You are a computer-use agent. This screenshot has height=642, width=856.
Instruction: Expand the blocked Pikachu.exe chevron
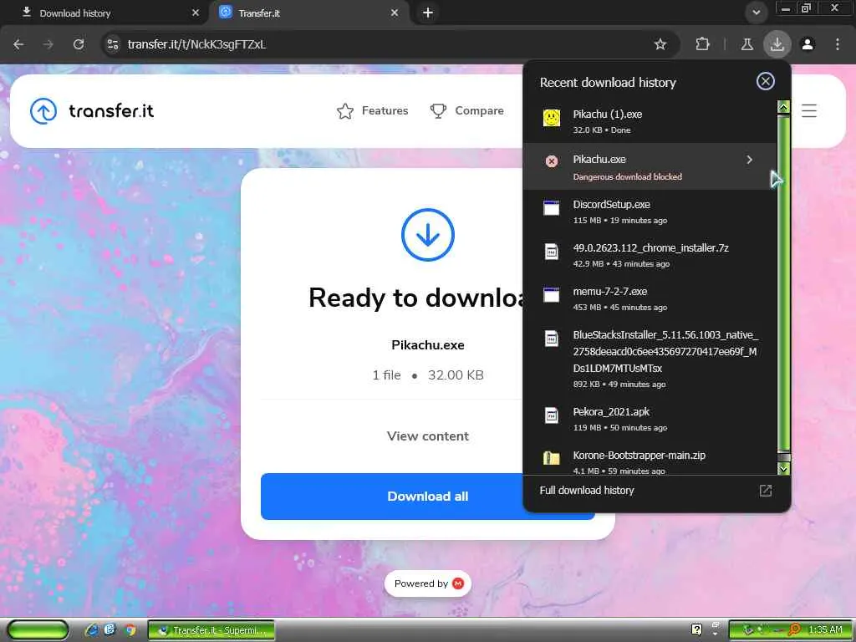750,160
